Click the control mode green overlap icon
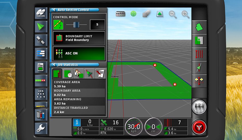This screenshot has width=242, height=140. (58, 25)
